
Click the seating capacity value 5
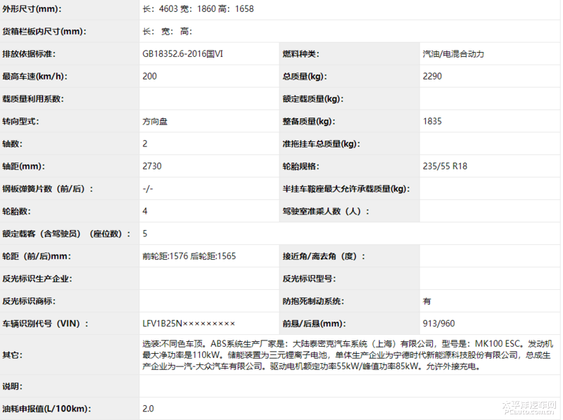[x=145, y=234]
